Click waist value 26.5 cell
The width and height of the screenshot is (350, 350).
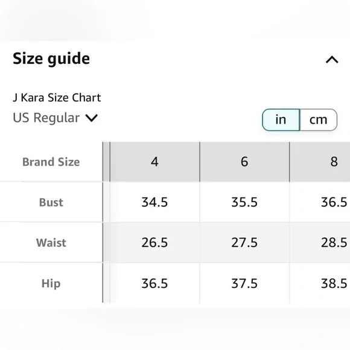(x=154, y=243)
